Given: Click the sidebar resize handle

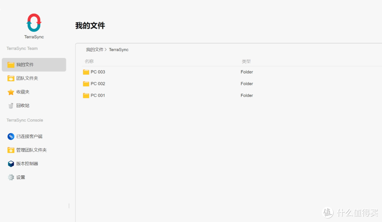Looking at the screenshot, I should [x=69, y=206].
